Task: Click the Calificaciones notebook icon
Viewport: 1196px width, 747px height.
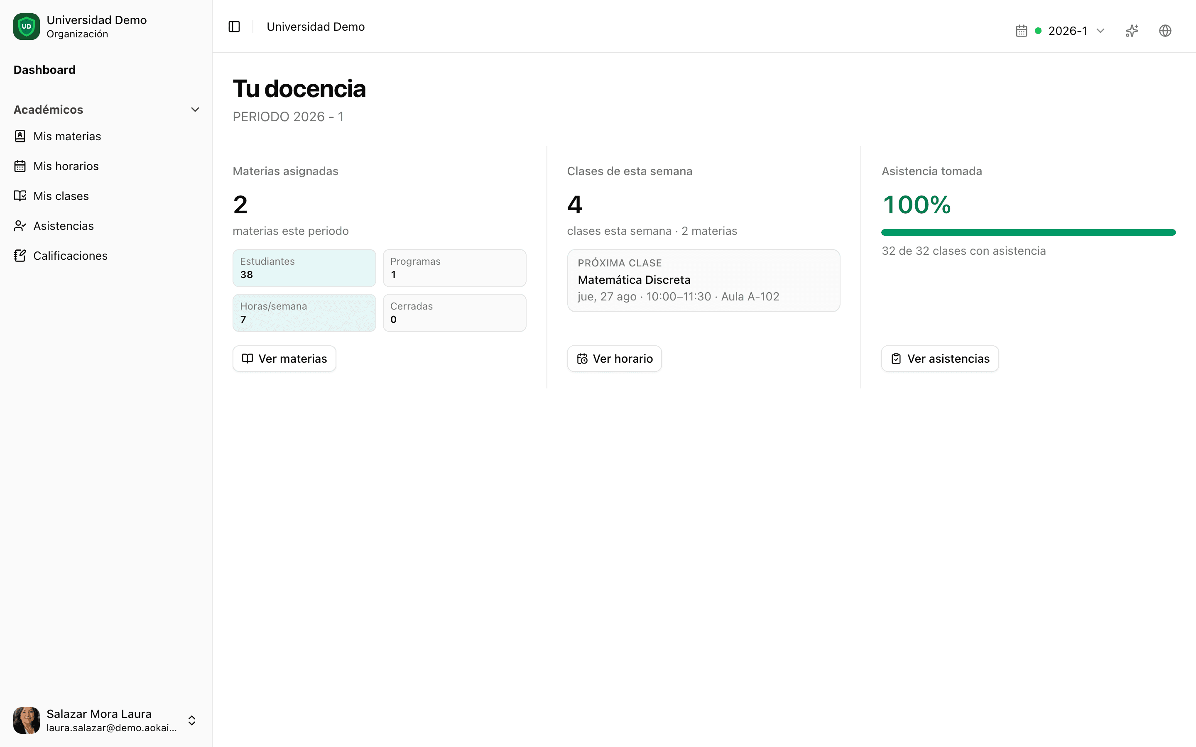Action: 20,256
